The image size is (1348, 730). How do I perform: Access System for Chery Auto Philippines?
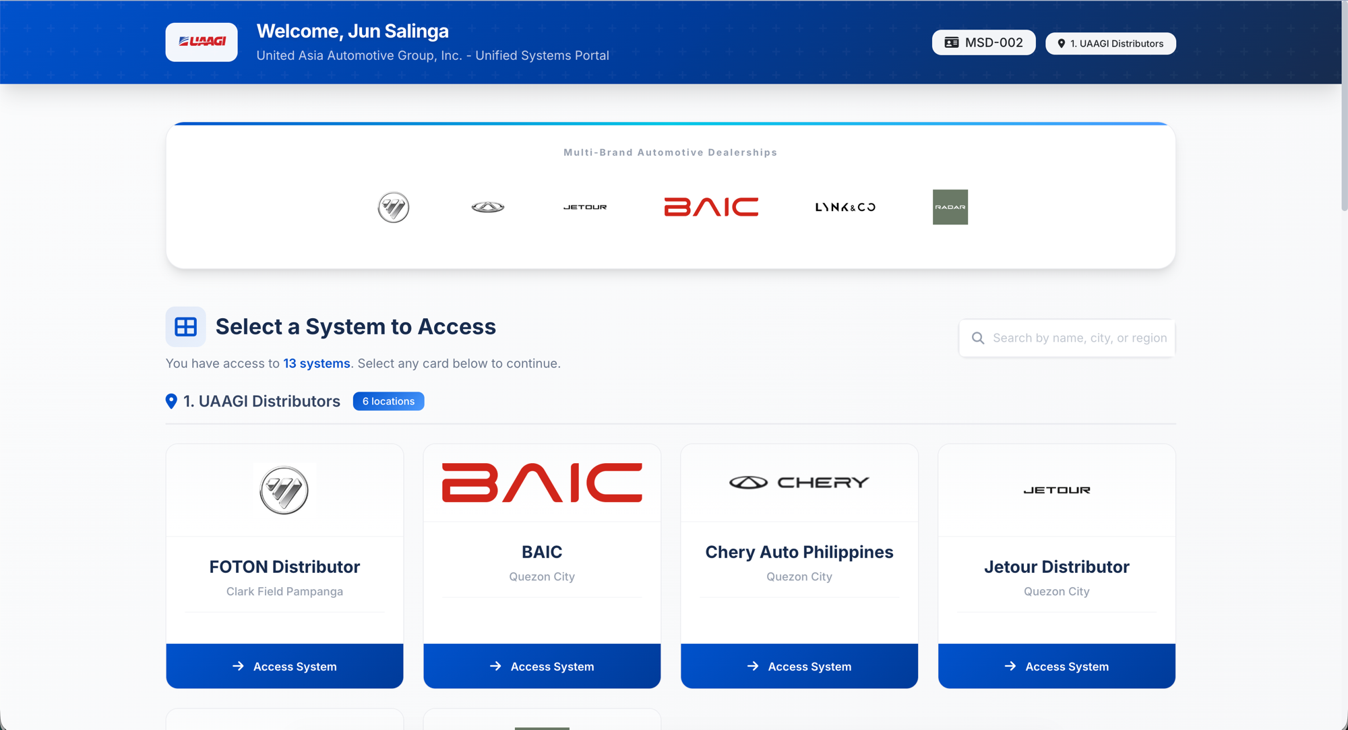click(x=799, y=666)
